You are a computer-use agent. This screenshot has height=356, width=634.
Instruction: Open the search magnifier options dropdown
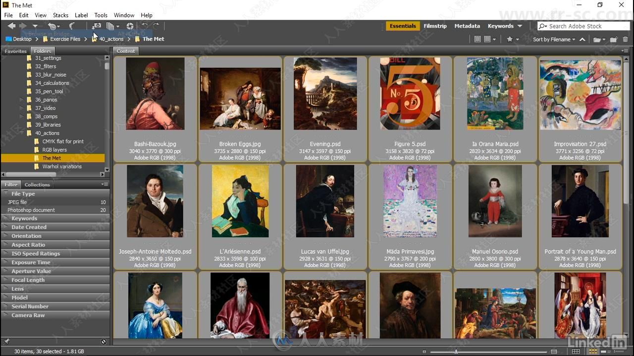click(x=543, y=26)
